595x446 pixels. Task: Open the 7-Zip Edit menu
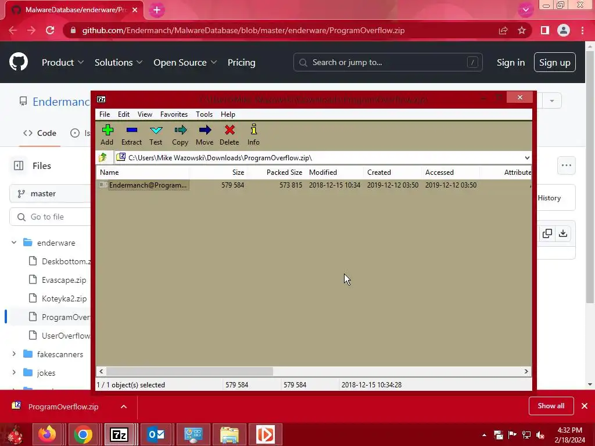click(124, 114)
